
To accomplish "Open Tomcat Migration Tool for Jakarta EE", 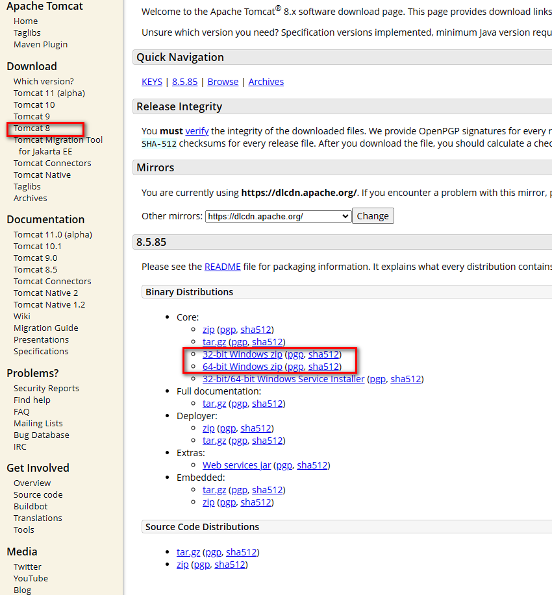I will click(58, 146).
